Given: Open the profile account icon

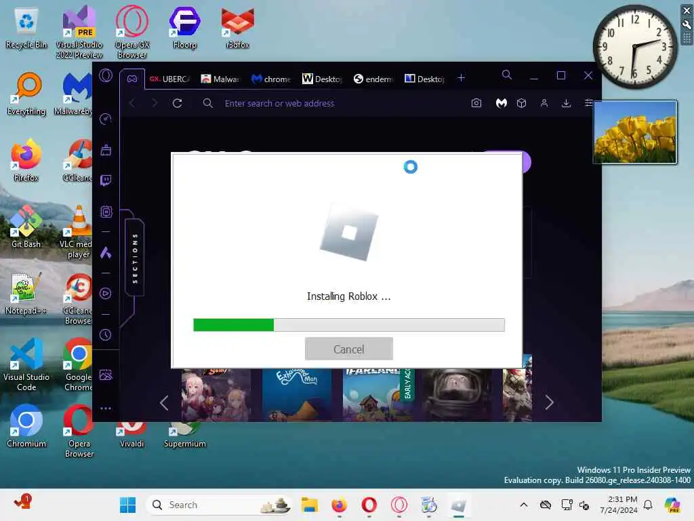Looking at the screenshot, I should (x=544, y=103).
